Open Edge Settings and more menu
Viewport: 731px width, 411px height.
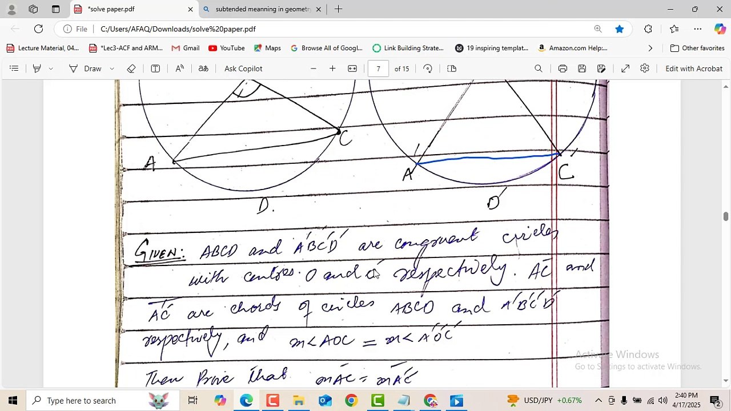tap(698, 29)
